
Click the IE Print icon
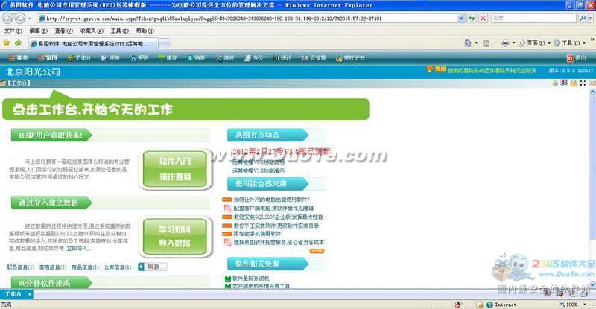505,43
